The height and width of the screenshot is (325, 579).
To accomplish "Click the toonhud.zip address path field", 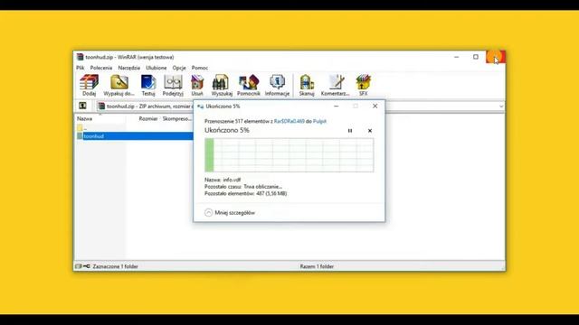I will pyautogui.click(x=145, y=107).
